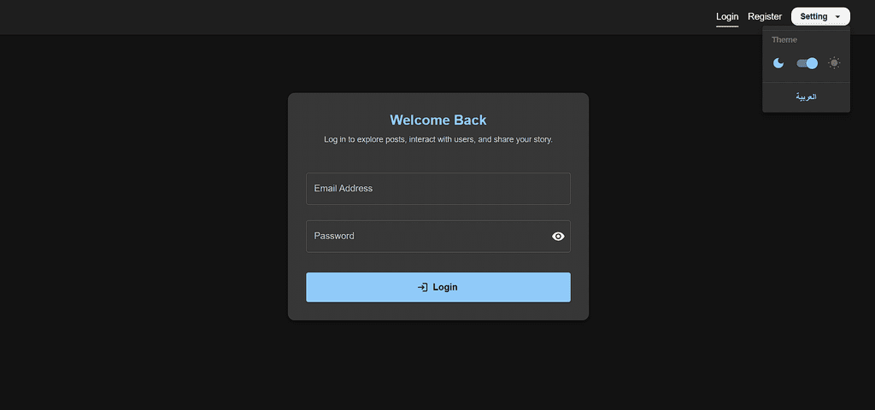Toggle the theme switch
This screenshot has width=875, height=410.
tap(807, 63)
